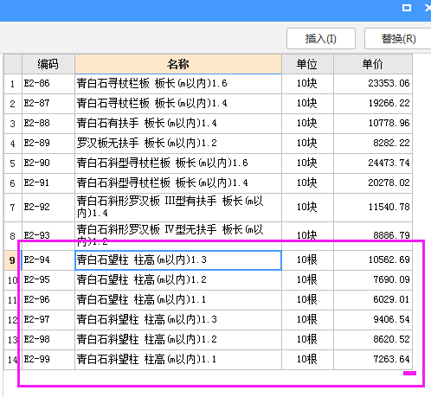The width and height of the screenshot is (431, 397).
Task: Select 罗汉板无扶手 row name
Action: [178, 144]
